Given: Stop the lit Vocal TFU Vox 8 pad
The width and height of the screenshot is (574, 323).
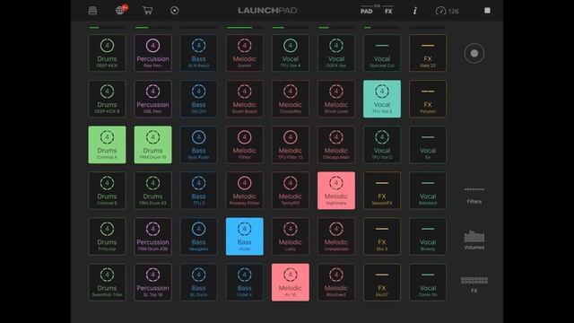Looking at the screenshot, I should 382,99.
